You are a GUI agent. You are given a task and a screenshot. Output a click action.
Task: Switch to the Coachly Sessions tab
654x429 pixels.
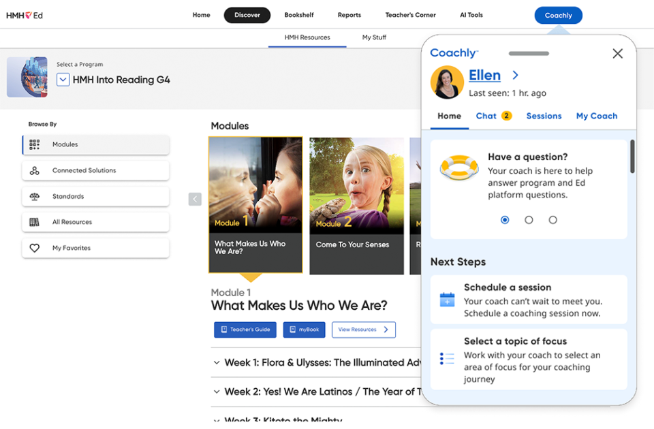point(544,116)
